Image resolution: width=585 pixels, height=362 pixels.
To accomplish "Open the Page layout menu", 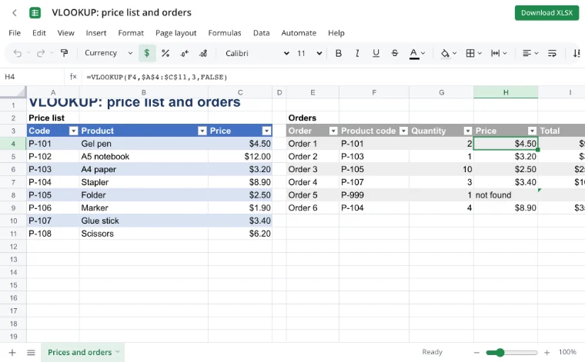I will click(175, 33).
